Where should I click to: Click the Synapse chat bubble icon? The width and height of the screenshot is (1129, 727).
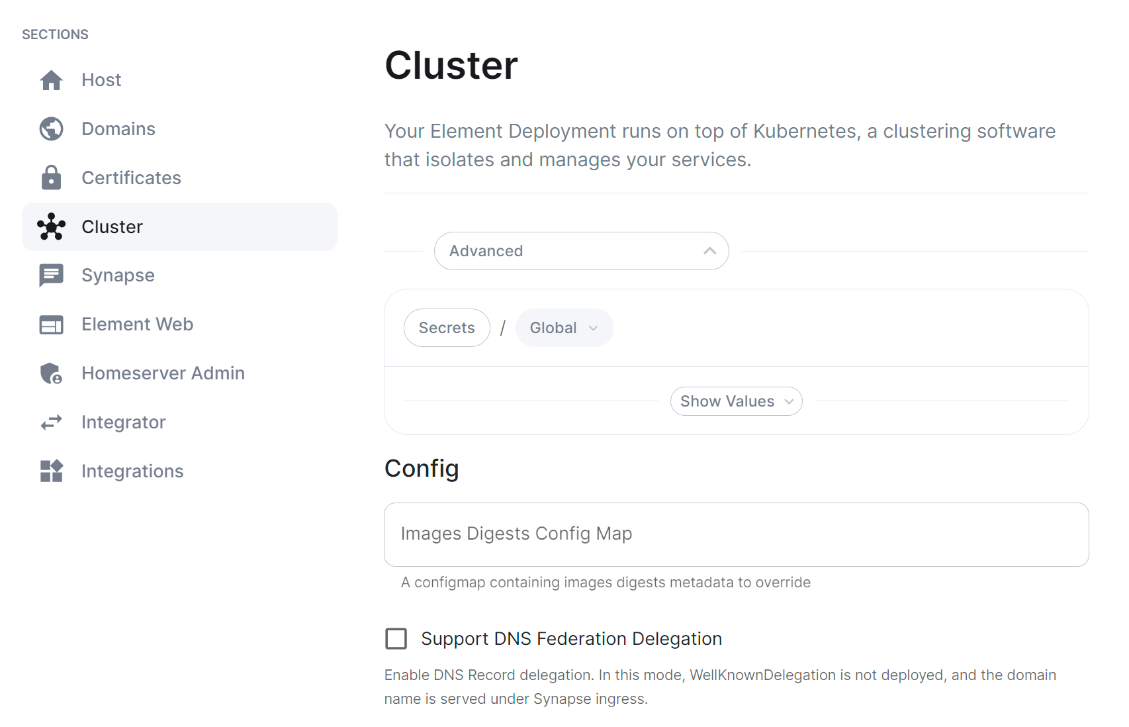(51, 275)
